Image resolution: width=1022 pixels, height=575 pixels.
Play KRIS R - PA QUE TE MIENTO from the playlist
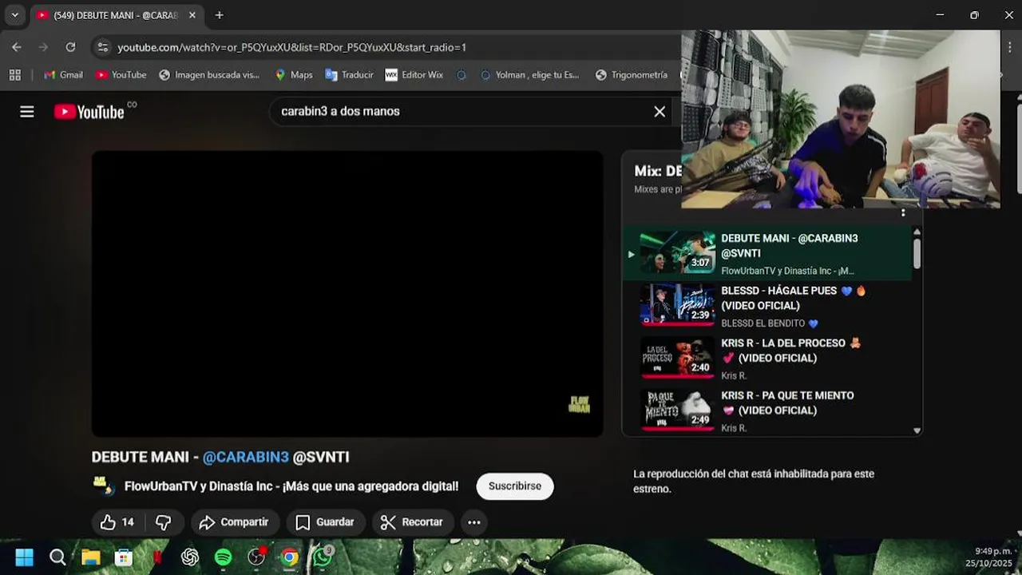click(x=766, y=411)
